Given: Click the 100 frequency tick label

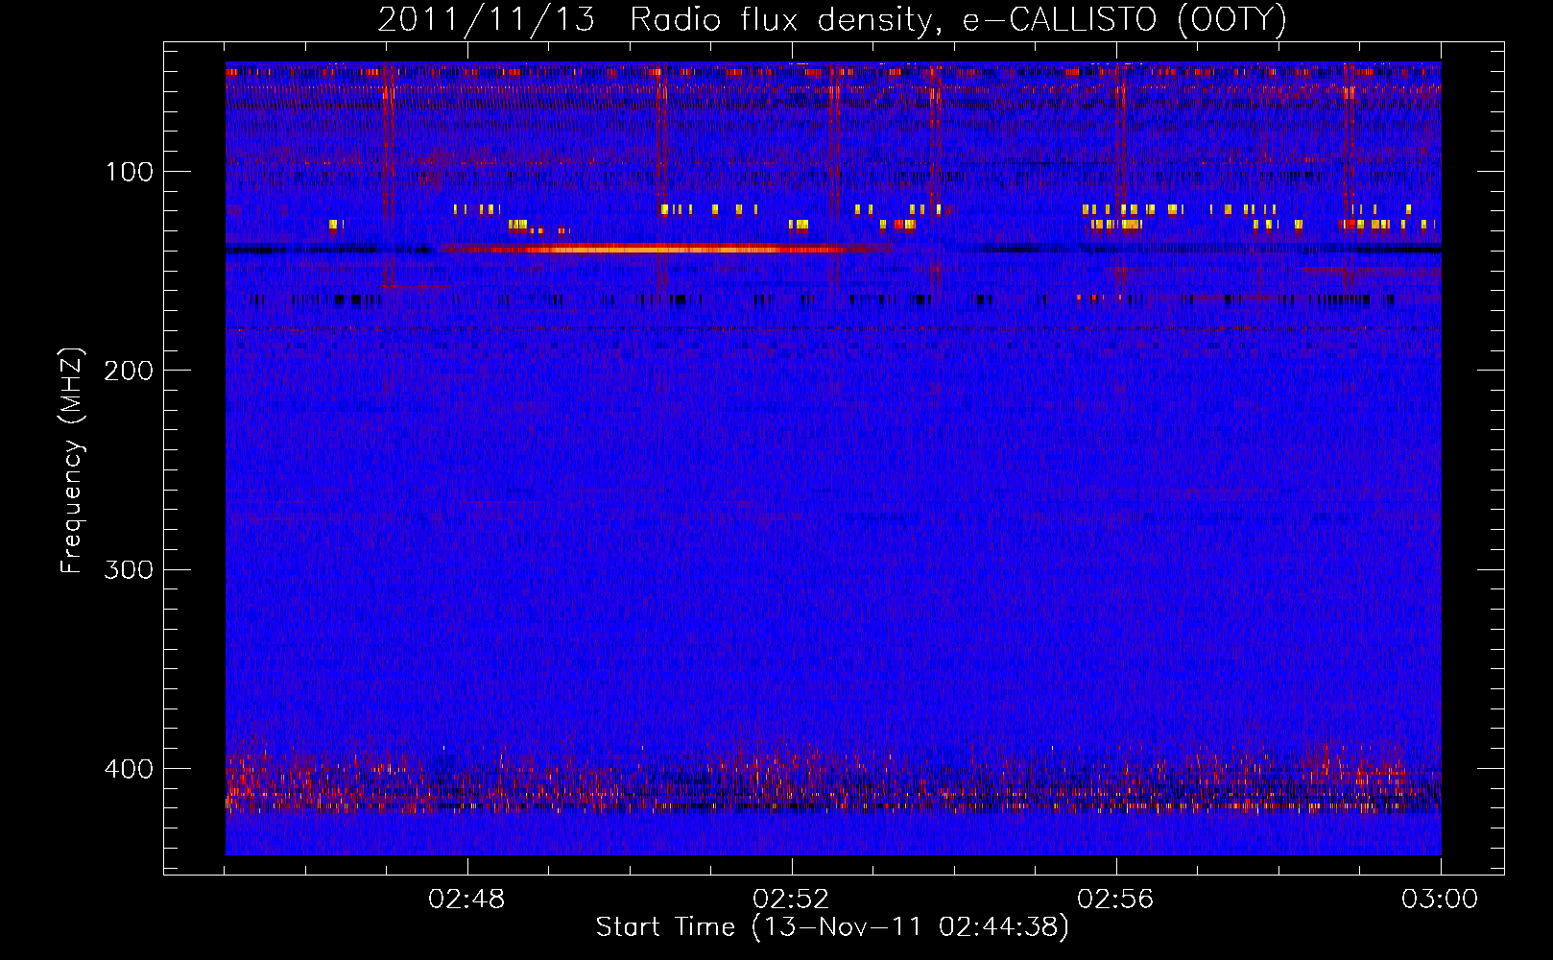Looking at the screenshot, I should coord(130,172).
